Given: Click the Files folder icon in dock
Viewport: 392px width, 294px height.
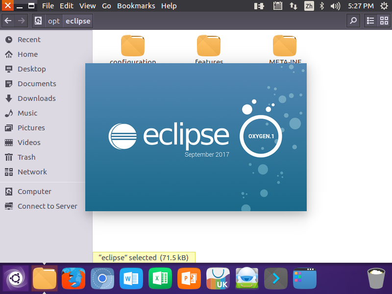Looking at the screenshot, I should 45,278.
